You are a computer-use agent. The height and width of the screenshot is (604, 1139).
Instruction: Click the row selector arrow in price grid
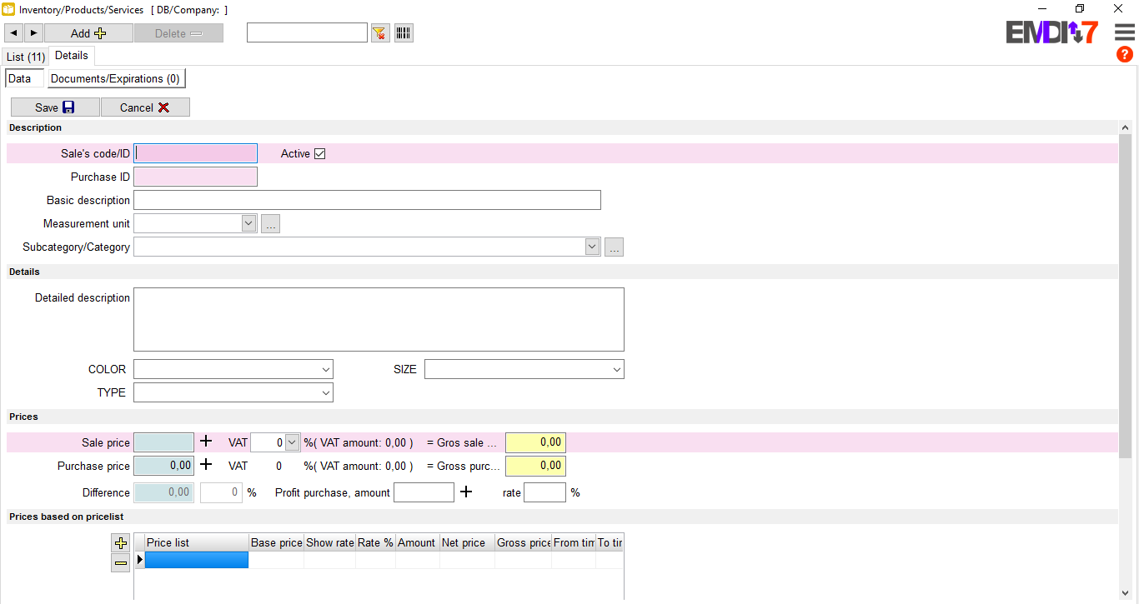tap(139, 560)
